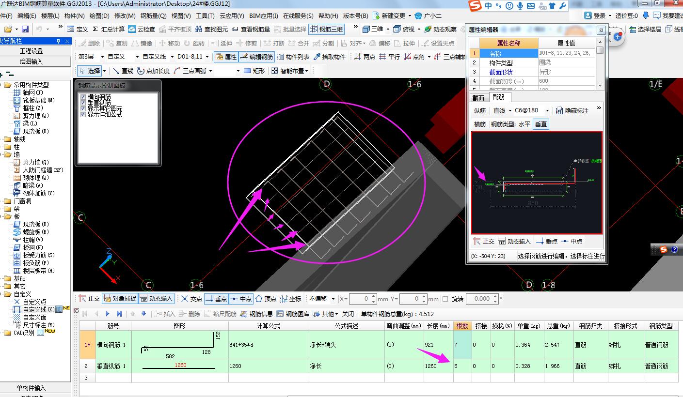Open 查看钢筋量 rebar quantity view
683x397 pixels.
click(251, 29)
